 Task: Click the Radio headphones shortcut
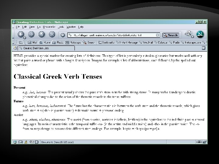point(58,43)
